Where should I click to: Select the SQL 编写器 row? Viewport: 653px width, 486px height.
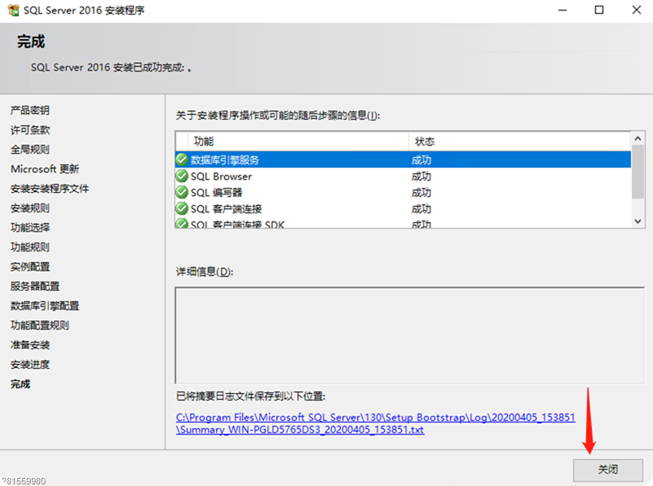pyautogui.click(x=403, y=192)
